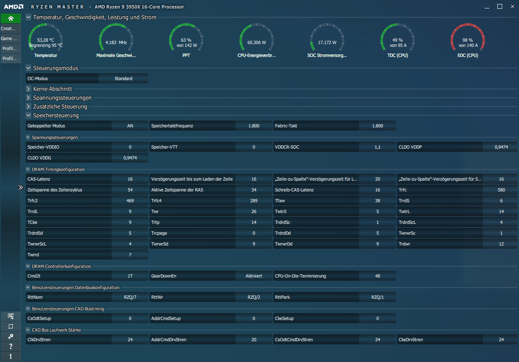Click the OC-Modus 'Standard' value
This screenshot has height=362, width=519.
(x=123, y=78)
